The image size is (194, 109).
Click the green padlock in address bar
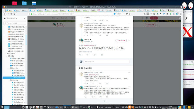coord(32,14)
